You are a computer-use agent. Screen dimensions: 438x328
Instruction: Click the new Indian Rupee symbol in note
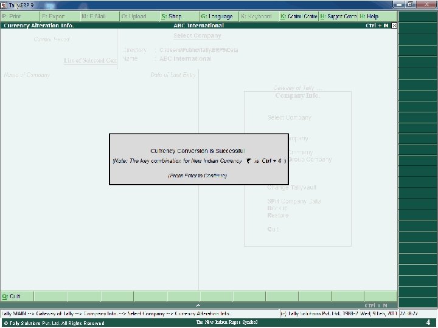[248, 161]
